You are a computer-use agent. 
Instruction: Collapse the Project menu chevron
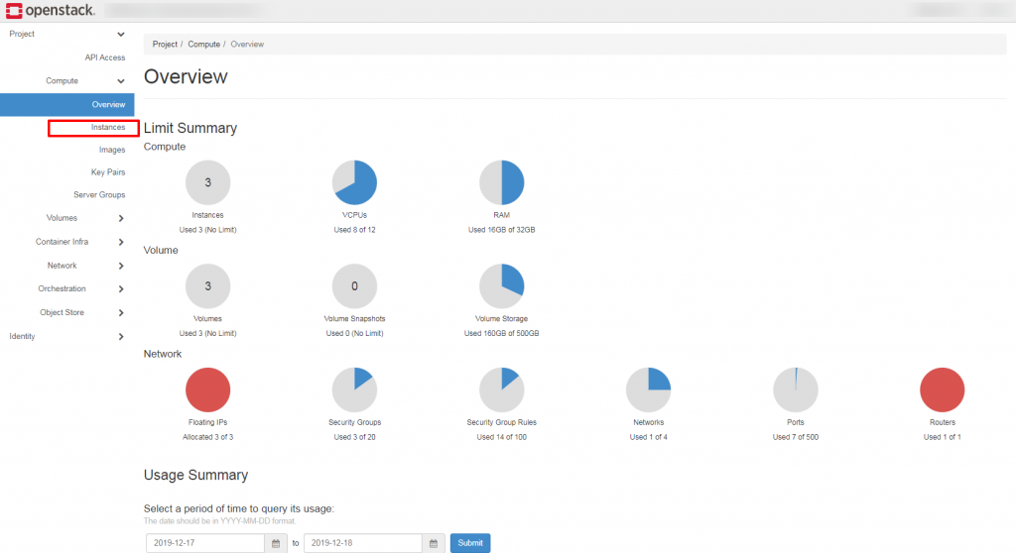coord(120,34)
